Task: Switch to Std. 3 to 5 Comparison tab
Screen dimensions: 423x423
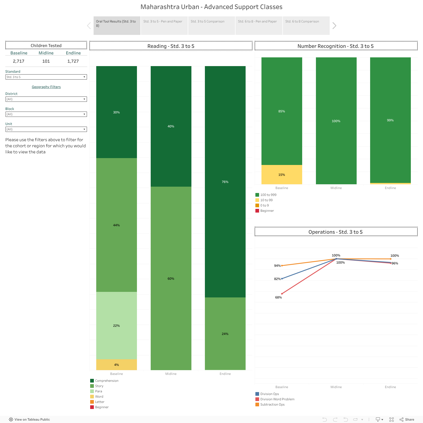Action: click(x=212, y=26)
